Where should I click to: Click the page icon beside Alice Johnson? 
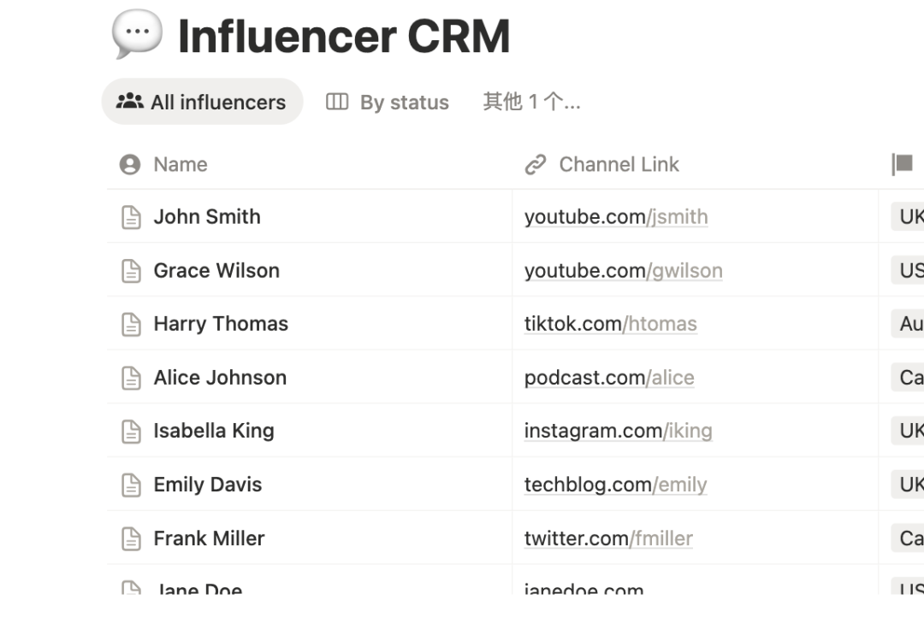click(131, 378)
